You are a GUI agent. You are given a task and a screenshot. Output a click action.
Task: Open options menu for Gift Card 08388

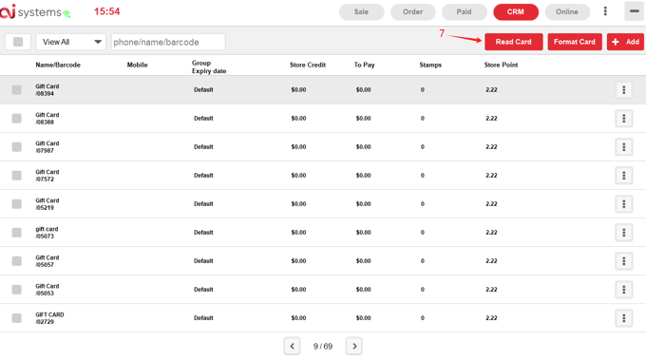click(624, 118)
